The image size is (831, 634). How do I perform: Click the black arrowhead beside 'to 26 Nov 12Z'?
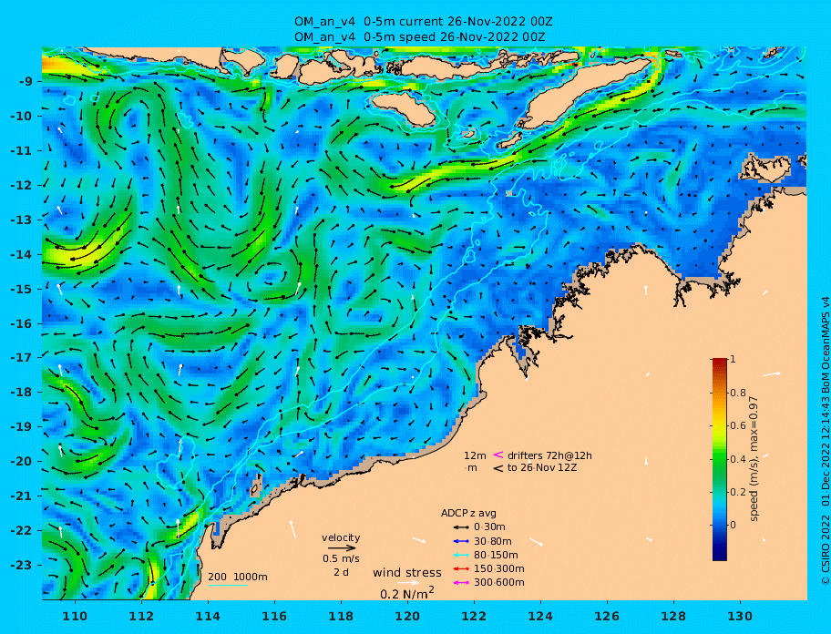coord(498,468)
